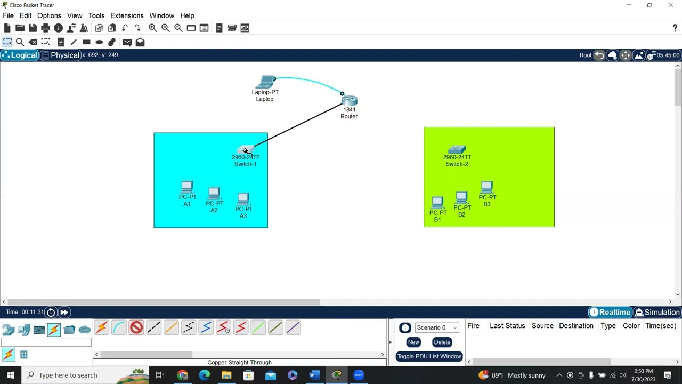The image size is (682, 384).
Task: Select the Draw Ellipse tool
Action: pyautogui.click(x=99, y=42)
